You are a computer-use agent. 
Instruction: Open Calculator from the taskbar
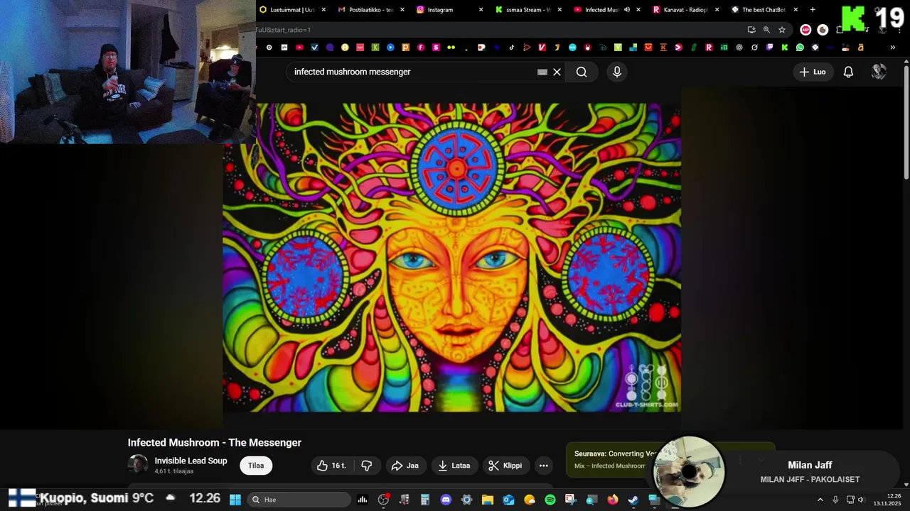(425, 500)
